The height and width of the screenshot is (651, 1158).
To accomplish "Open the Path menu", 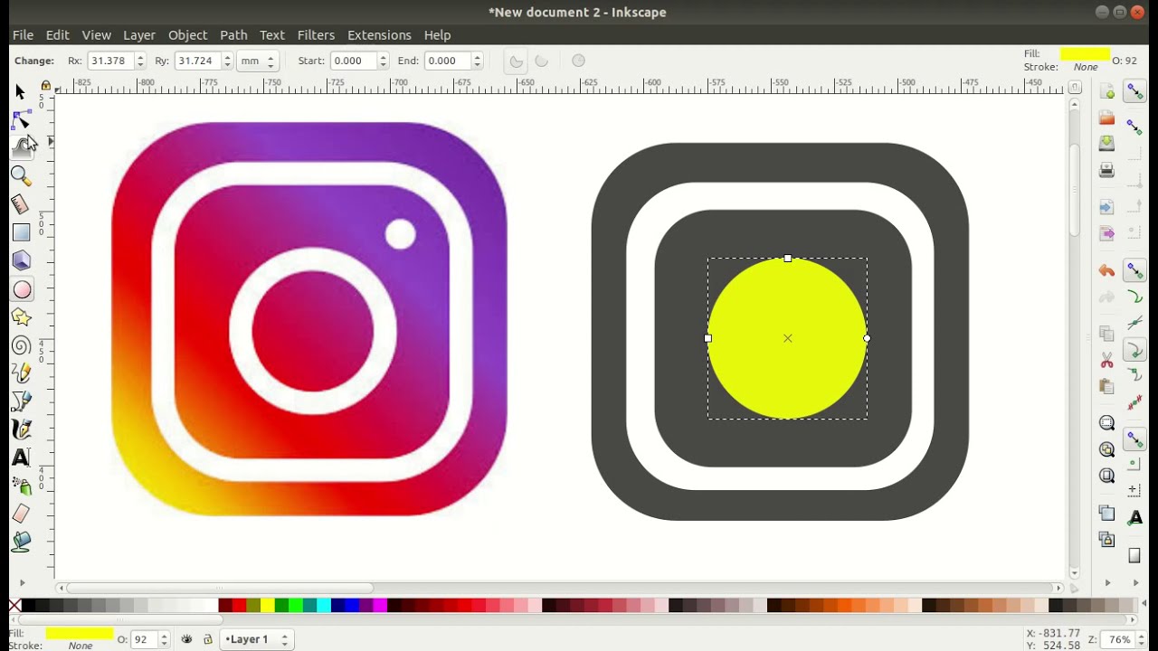I will pos(233,34).
